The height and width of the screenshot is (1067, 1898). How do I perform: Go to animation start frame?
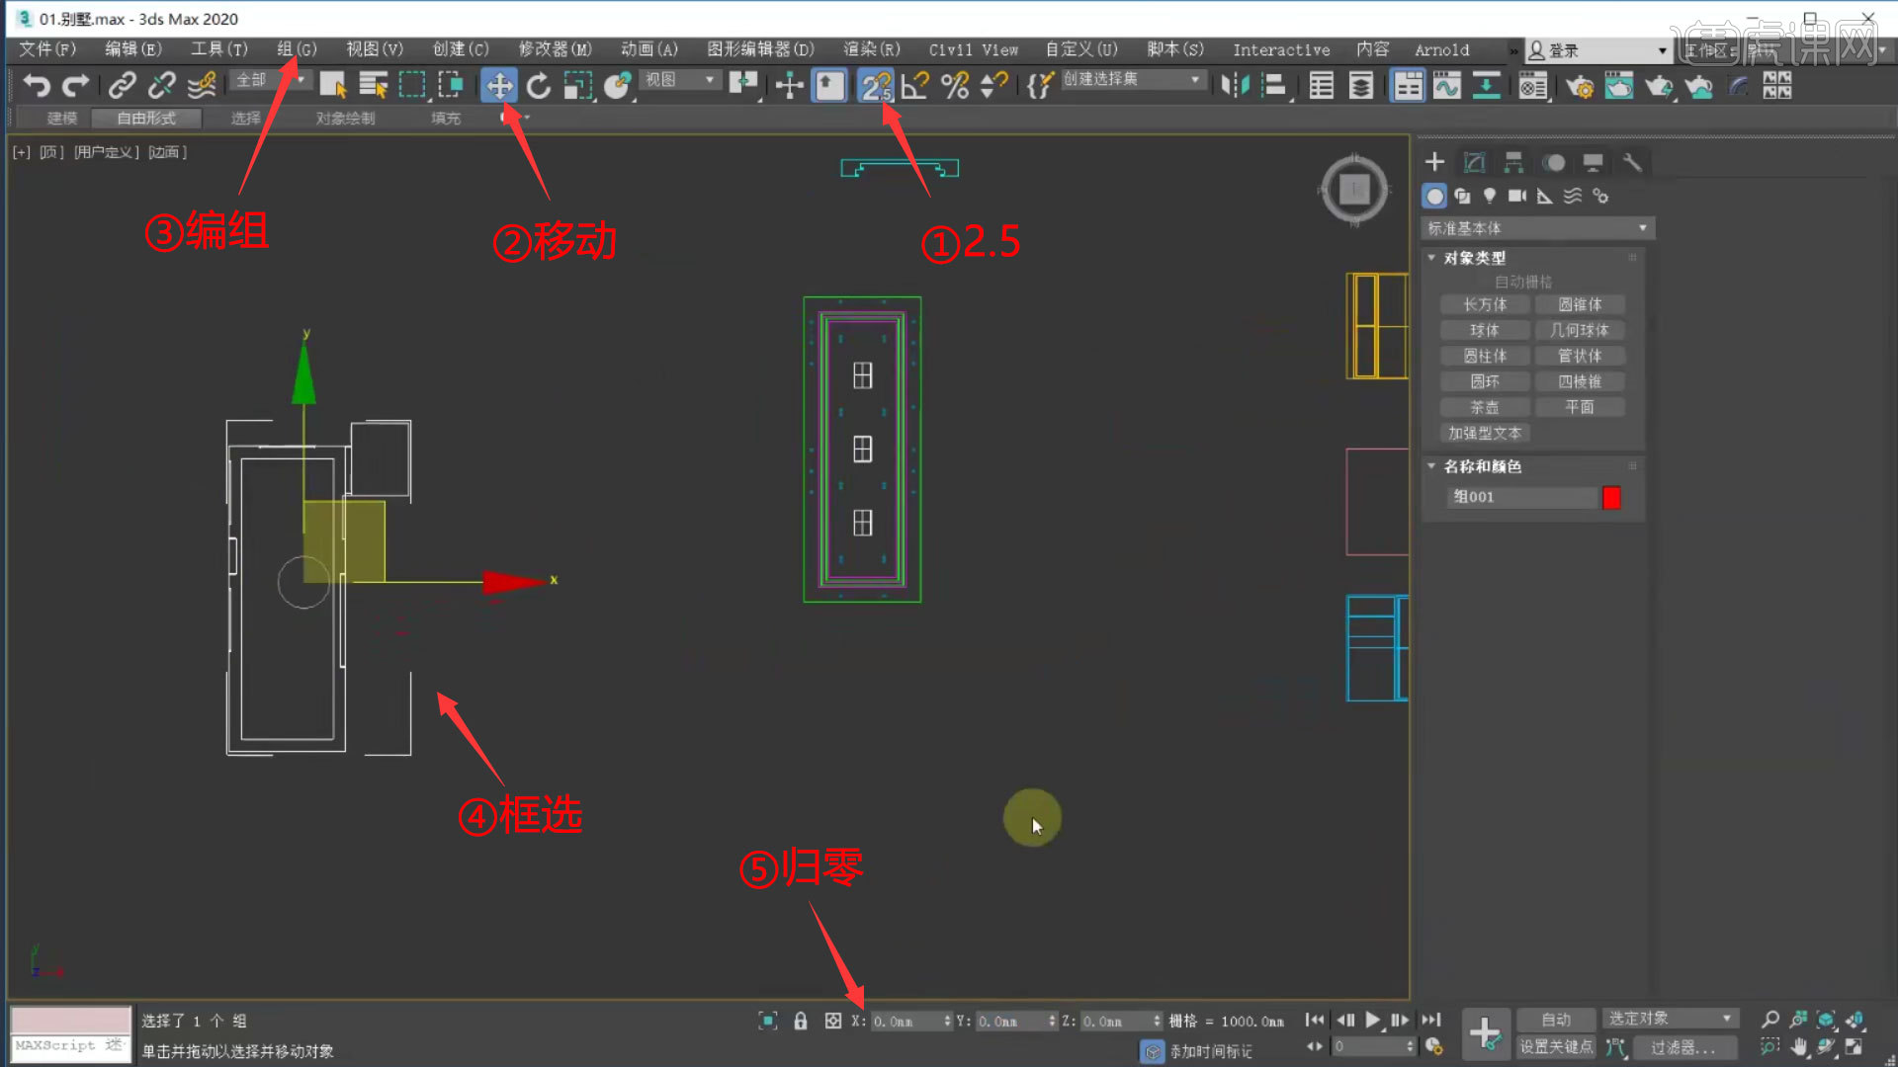pyautogui.click(x=1315, y=1020)
